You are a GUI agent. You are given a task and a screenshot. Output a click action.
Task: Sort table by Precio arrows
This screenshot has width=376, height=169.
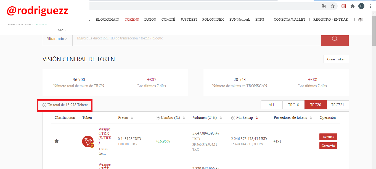pyautogui.click(x=132, y=118)
